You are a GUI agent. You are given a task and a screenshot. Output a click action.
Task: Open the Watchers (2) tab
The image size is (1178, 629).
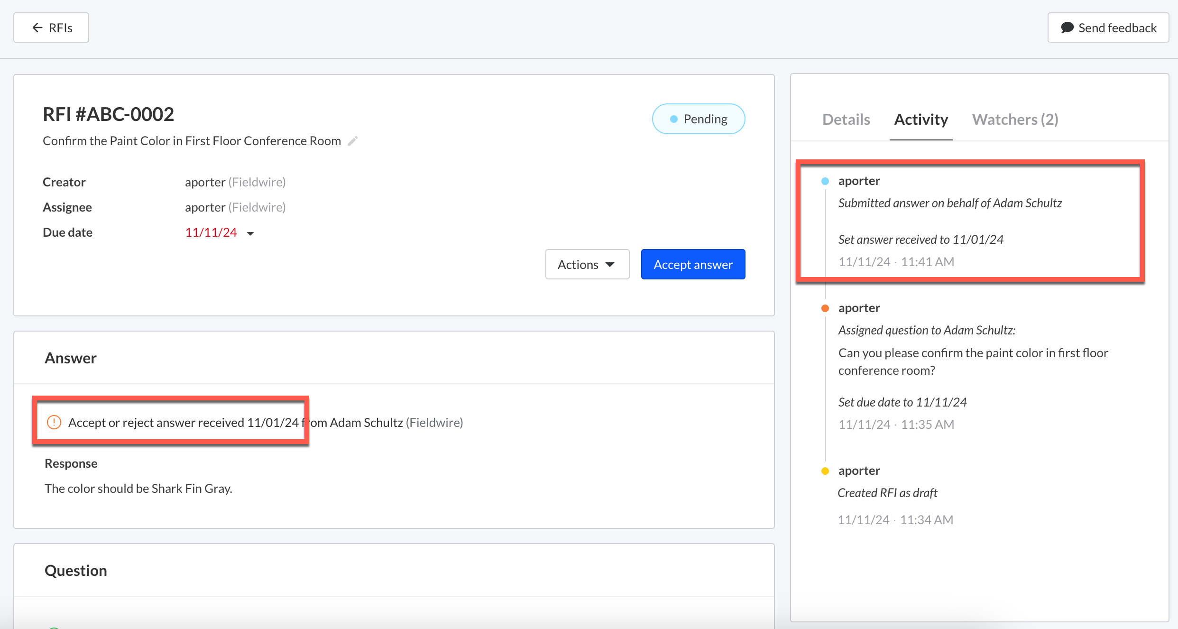click(x=1015, y=120)
